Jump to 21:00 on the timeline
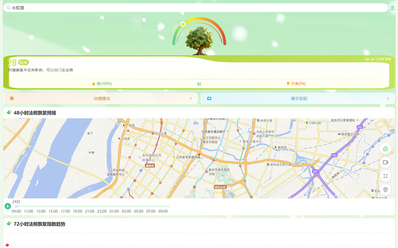398x248 pixels. pyautogui.click(x=90, y=212)
